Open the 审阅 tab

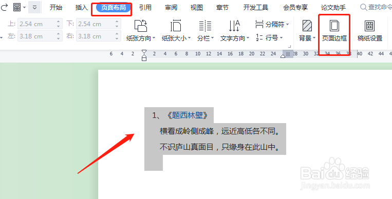coord(171,8)
